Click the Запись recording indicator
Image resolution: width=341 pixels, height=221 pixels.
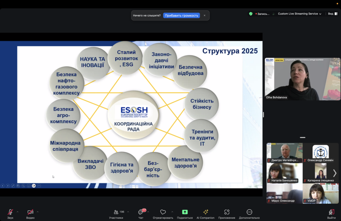[x=263, y=14]
